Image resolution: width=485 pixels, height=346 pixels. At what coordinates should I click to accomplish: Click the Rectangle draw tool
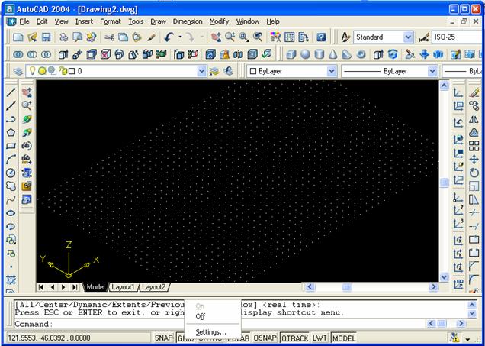pos(11,146)
